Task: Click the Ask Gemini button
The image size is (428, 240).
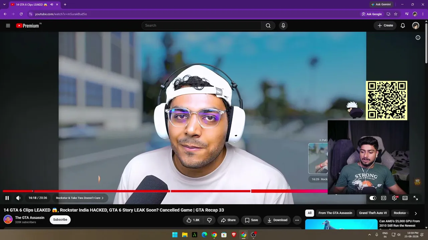Action: [x=381, y=5]
